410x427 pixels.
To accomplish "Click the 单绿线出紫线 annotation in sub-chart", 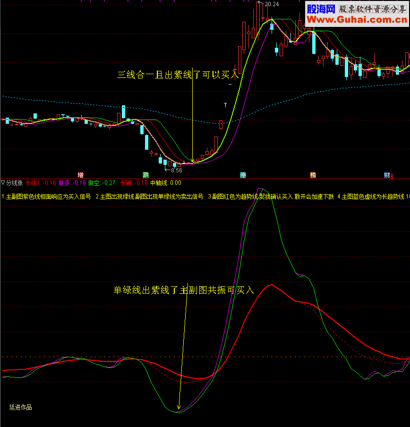I will tap(184, 290).
